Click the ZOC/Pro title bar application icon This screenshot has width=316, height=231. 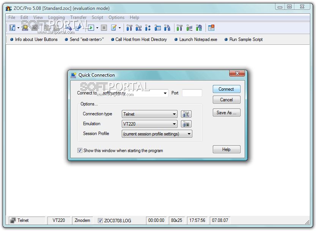point(9,8)
